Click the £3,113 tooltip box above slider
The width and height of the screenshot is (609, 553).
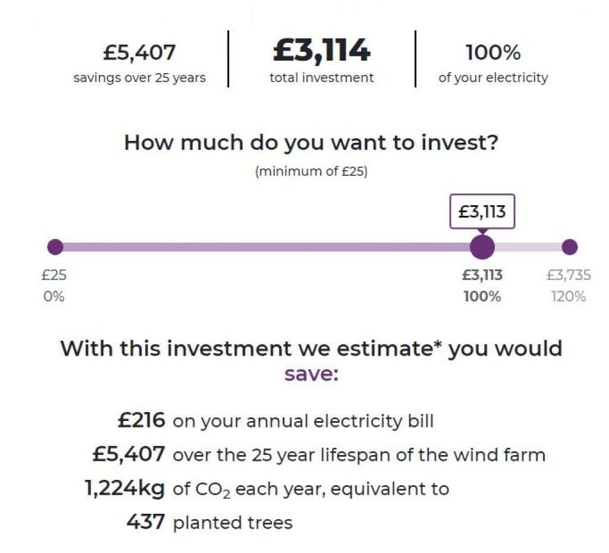(x=482, y=211)
